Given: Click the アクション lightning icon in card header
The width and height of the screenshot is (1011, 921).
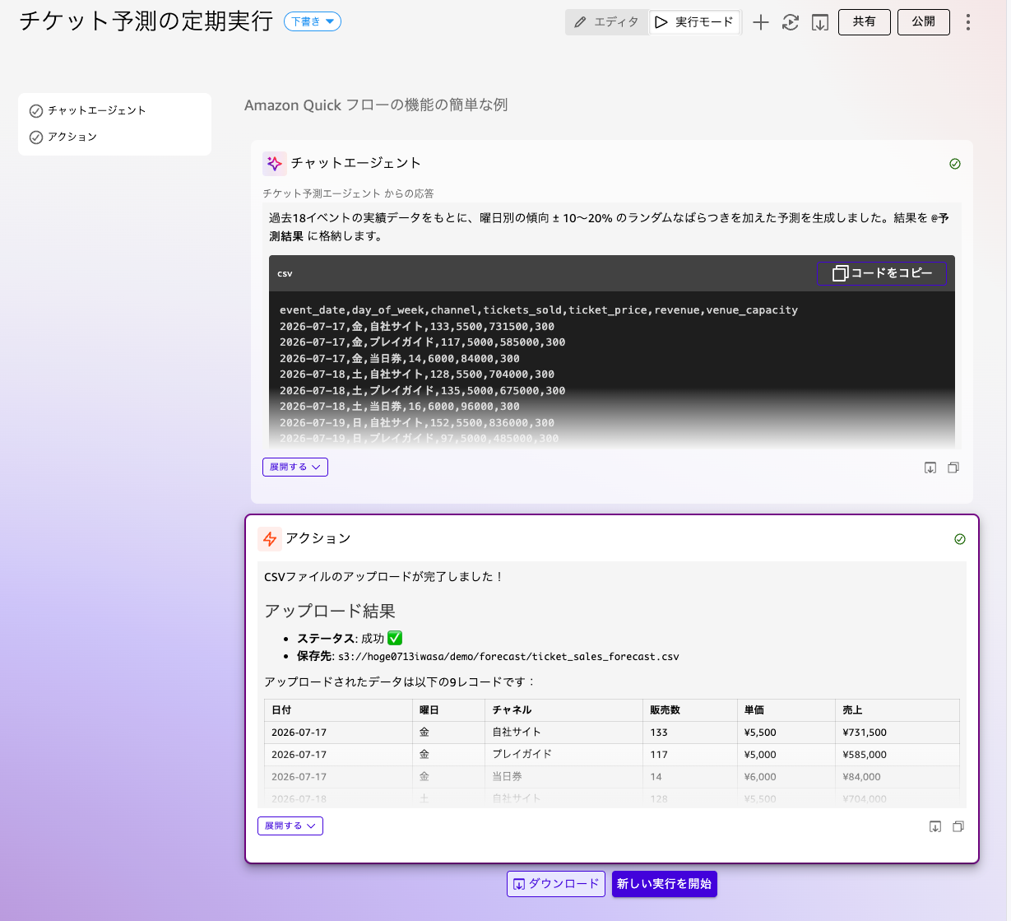Looking at the screenshot, I should point(270,539).
